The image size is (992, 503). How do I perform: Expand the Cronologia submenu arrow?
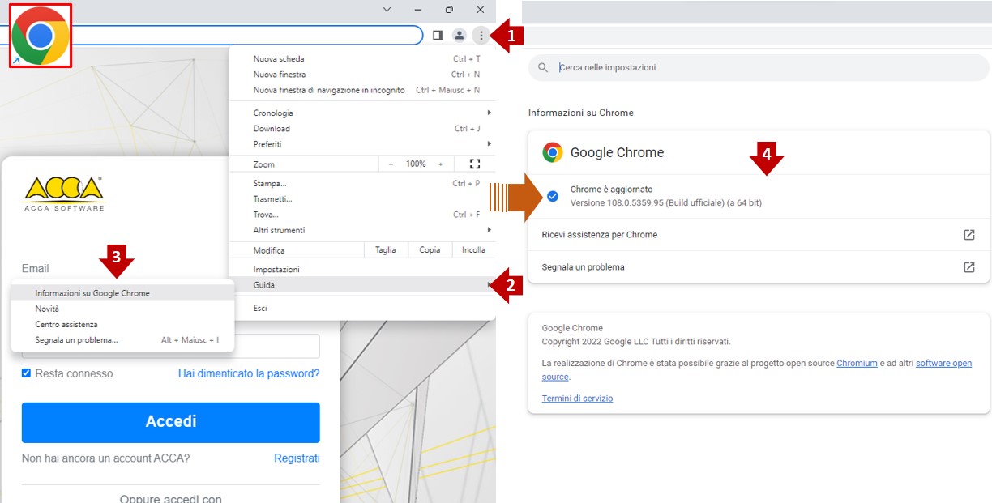click(489, 113)
